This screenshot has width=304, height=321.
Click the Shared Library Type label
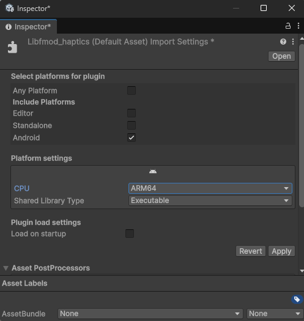49,201
